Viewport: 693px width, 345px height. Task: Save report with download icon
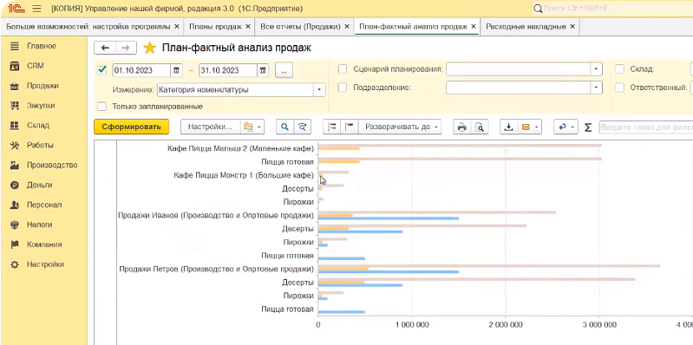[509, 127]
